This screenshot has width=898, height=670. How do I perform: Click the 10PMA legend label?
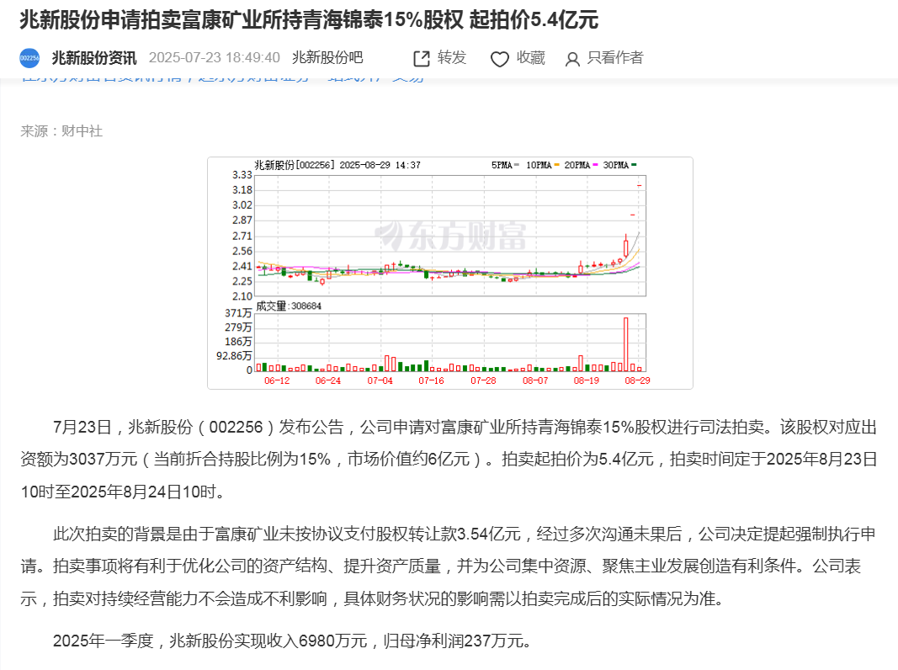(539, 165)
